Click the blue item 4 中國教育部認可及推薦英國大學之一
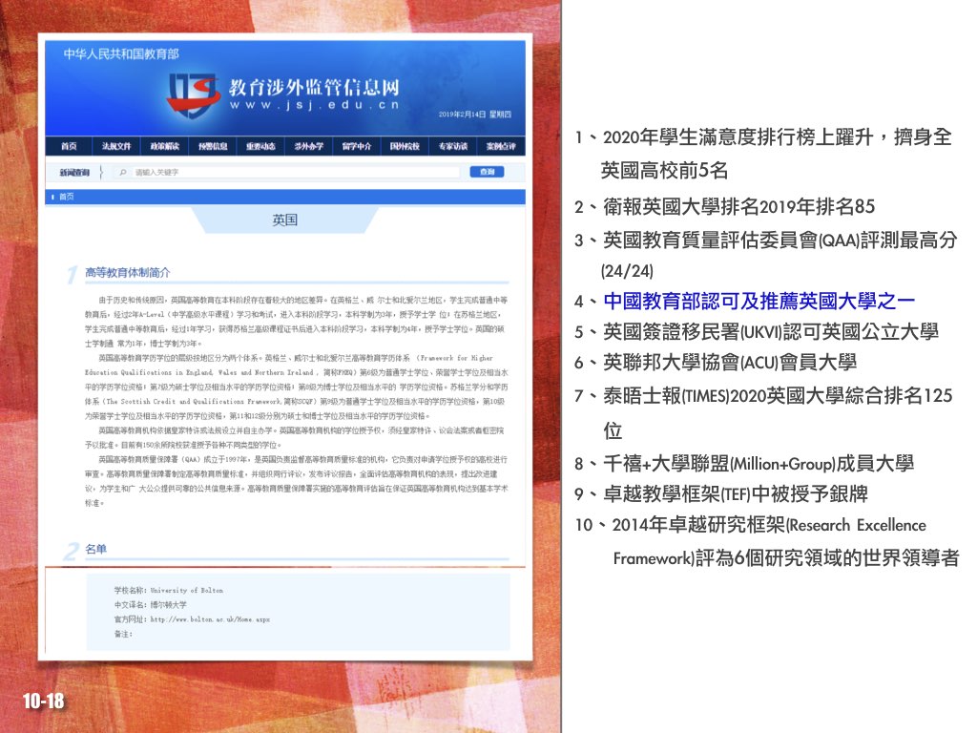Image resolution: width=977 pixels, height=733 pixels. click(744, 301)
